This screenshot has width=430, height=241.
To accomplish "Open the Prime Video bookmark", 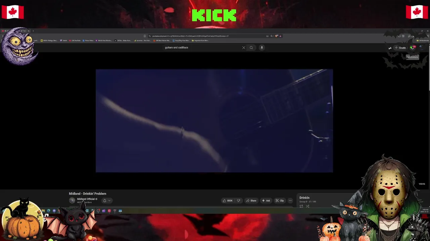I will click(x=88, y=41).
